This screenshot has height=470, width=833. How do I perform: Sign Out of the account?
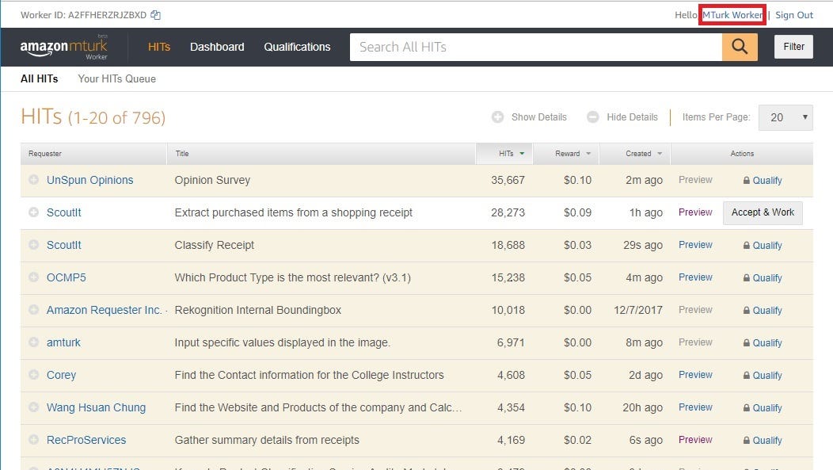tap(793, 15)
